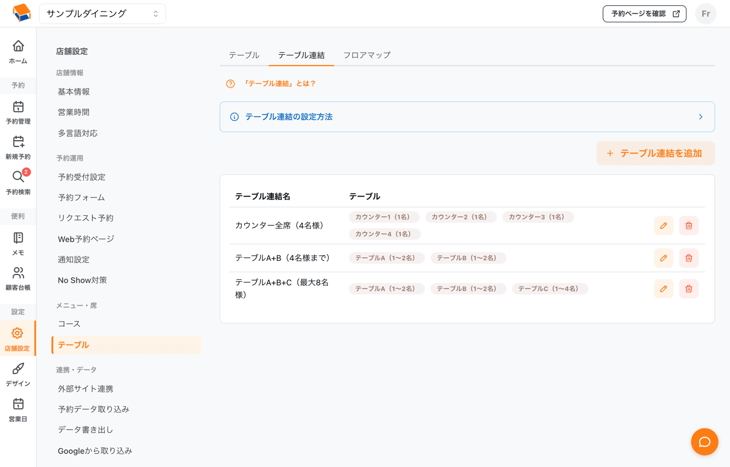This screenshot has width=730, height=467.
Task: Open Web予約ページ settings
Action: [86, 239]
